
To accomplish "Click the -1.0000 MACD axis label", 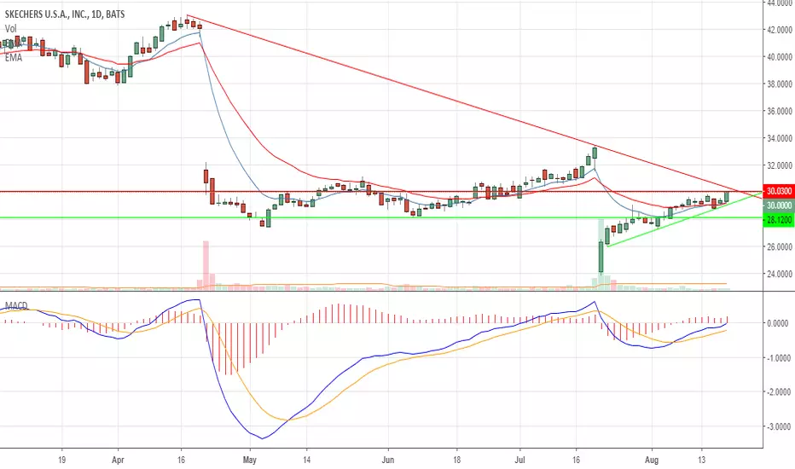I will pos(778,358).
